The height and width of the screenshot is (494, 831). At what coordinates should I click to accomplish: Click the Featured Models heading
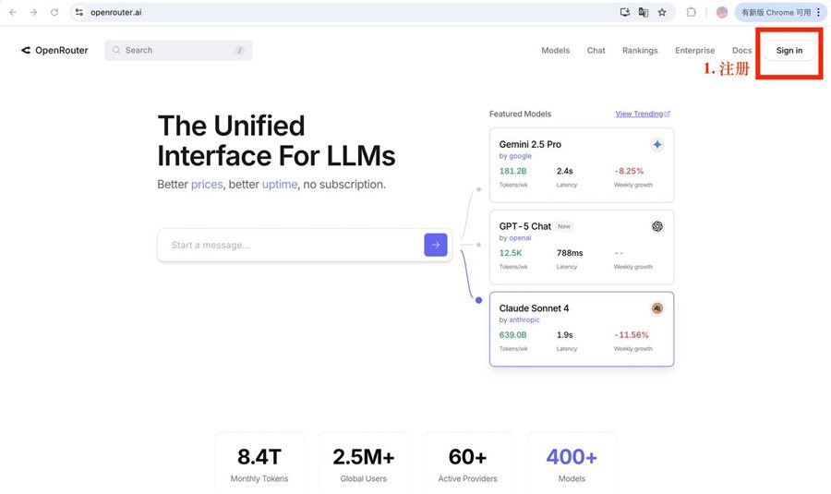(x=520, y=114)
